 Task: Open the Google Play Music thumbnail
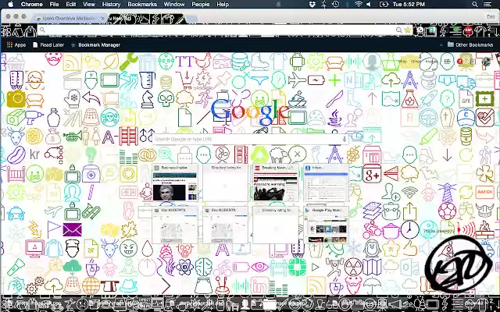pos(327,225)
